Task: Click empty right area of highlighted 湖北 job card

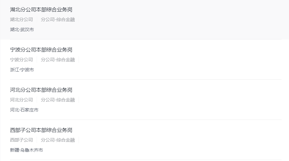Action: [195, 19]
